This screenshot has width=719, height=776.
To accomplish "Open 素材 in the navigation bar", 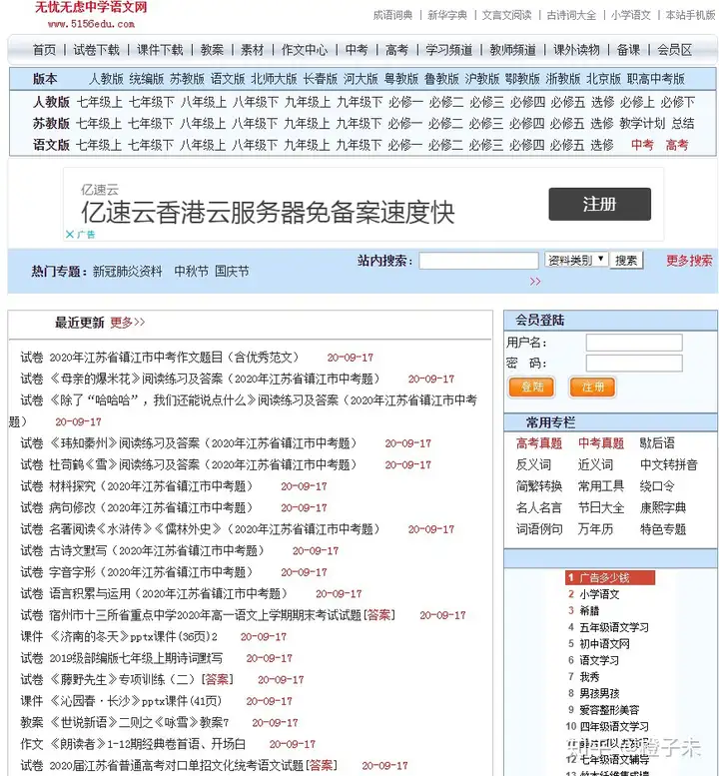I will pyautogui.click(x=253, y=50).
